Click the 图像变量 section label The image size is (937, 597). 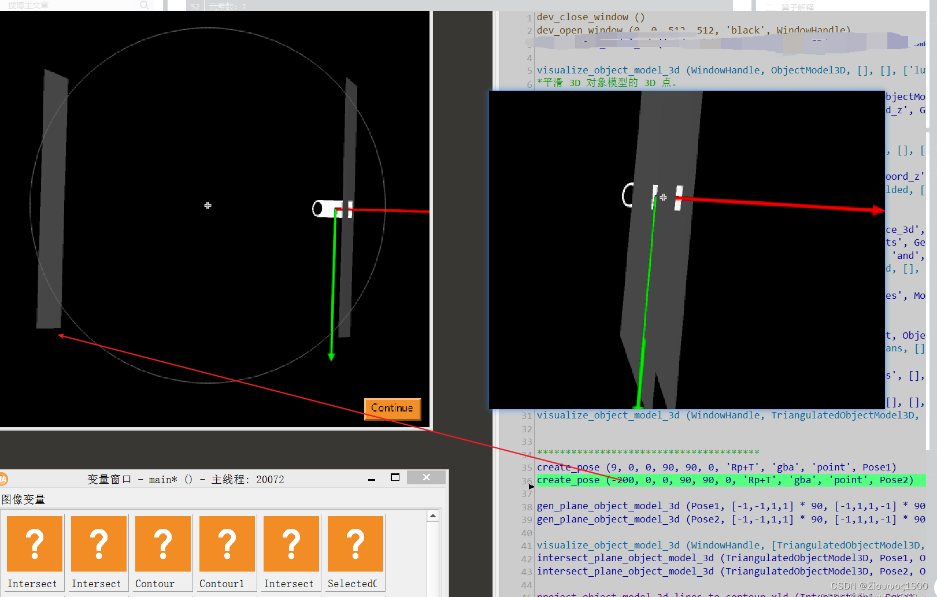click(23, 499)
